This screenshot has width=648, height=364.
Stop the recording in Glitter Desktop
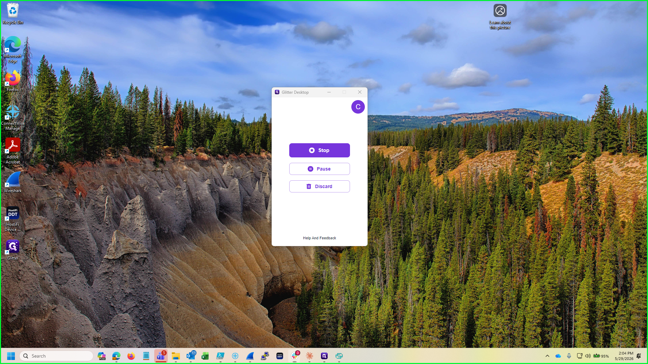pos(319,150)
